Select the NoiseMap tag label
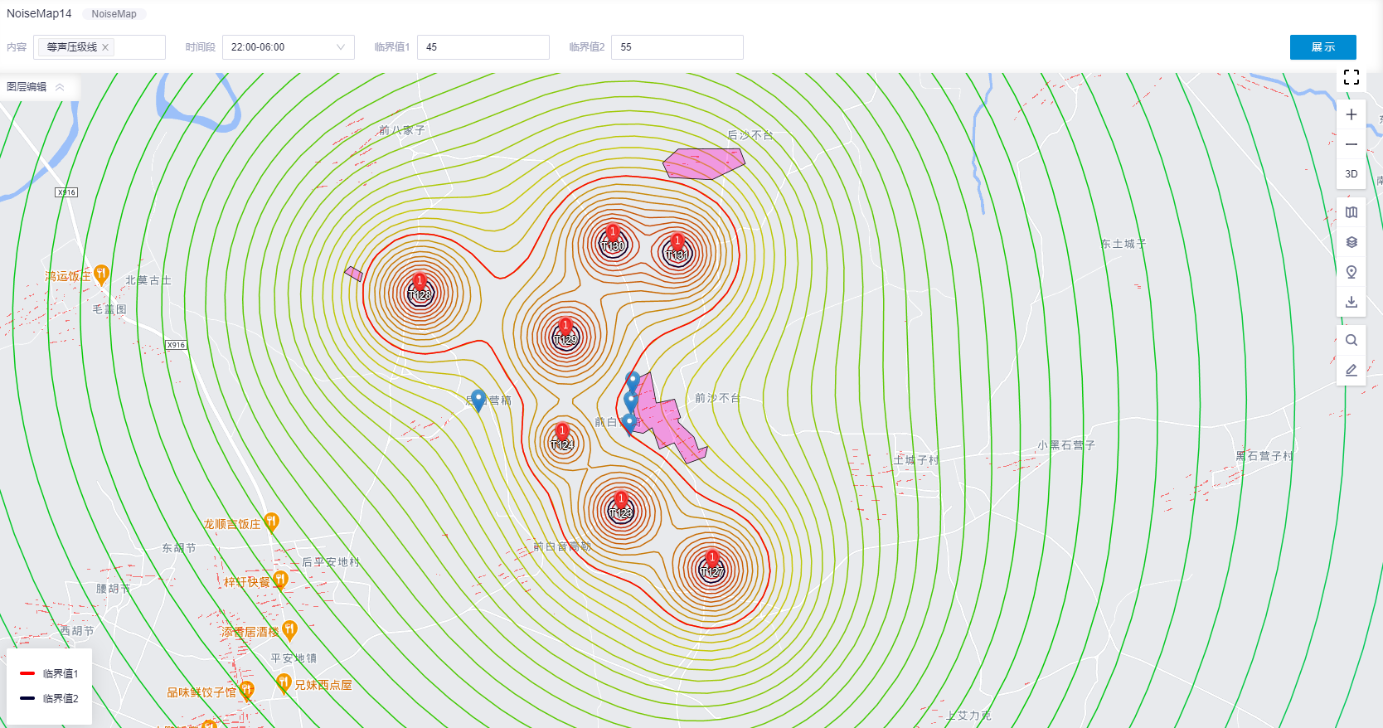The width and height of the screenshot is (1383, 728). coord(114,14)
